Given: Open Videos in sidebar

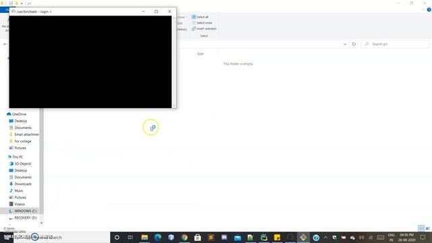Looking at the screenshot, I should click(x=17, y=204).
